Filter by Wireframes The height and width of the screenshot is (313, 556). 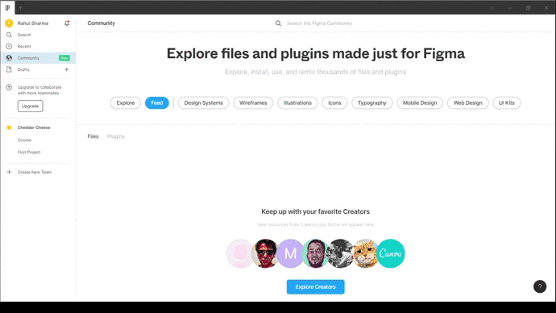[x=253, y=103]
